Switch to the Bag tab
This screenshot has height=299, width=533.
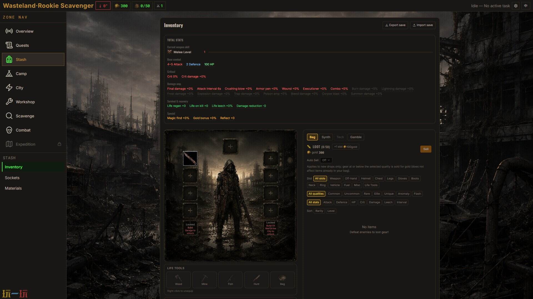pyautogui.click(x=312, y=137)
